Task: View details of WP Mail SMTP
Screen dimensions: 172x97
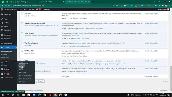Action: (83, 56)
